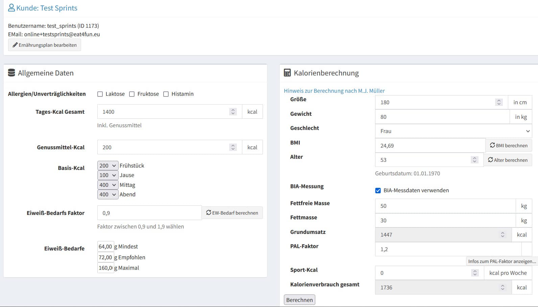Uncheck BIA-Messdaten verwenden

tap(378, 191)
